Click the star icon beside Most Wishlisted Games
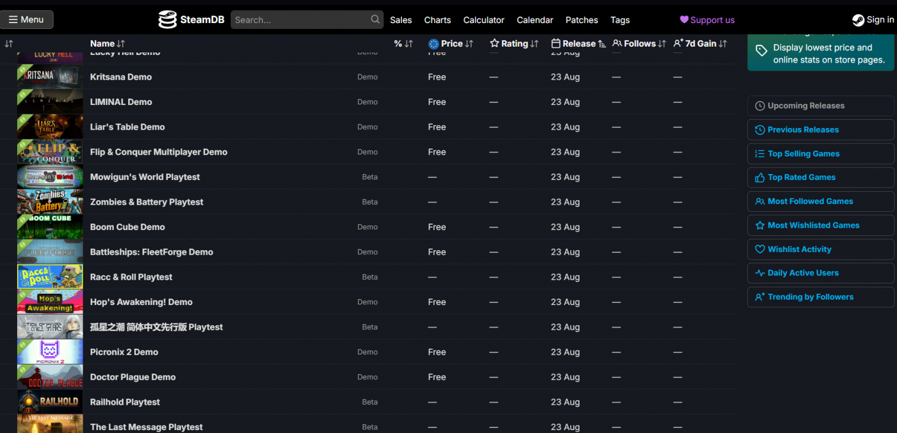Viewport: 897px width, 433px height. [x=760, y=225]
